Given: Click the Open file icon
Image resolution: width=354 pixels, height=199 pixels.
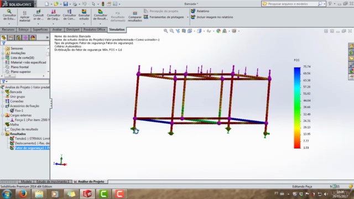Looking at the screenshot, I should pos(56,4).
